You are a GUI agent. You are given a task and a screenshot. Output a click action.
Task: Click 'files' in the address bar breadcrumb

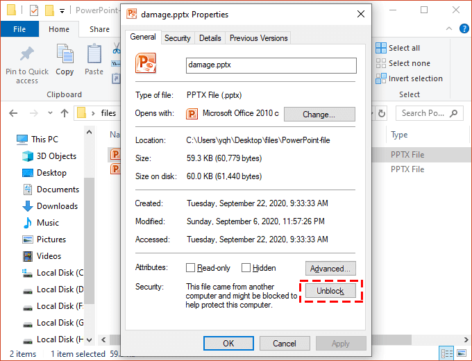click(108, 113)
